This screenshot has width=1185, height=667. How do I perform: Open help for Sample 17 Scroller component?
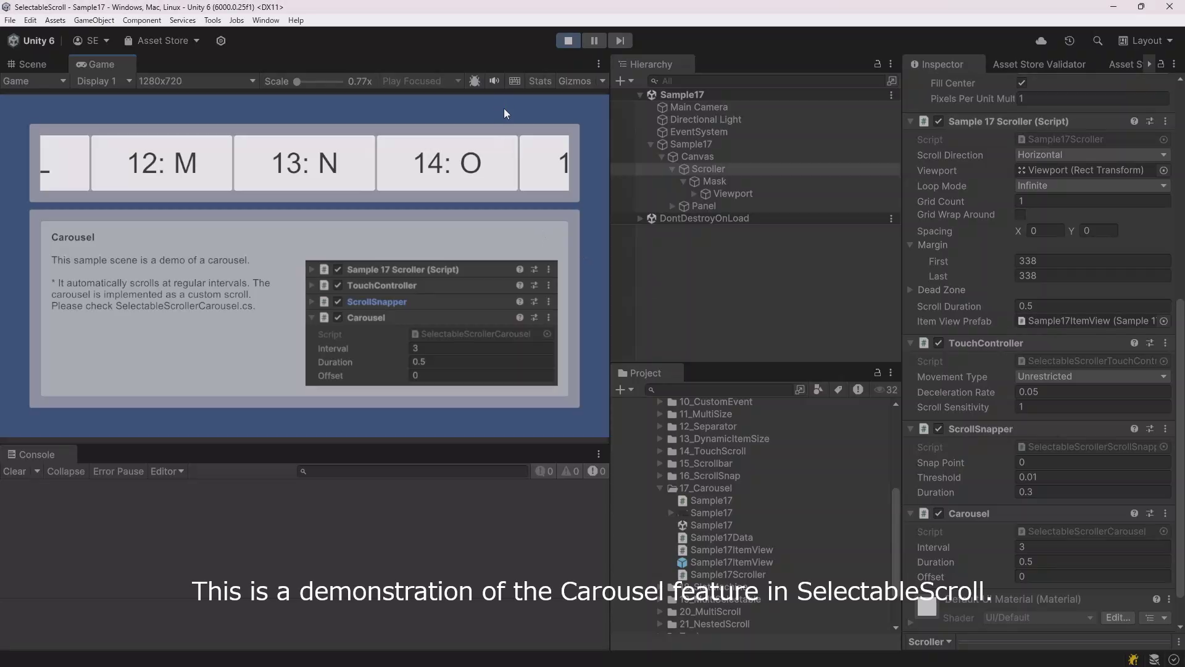[1134, 122]
